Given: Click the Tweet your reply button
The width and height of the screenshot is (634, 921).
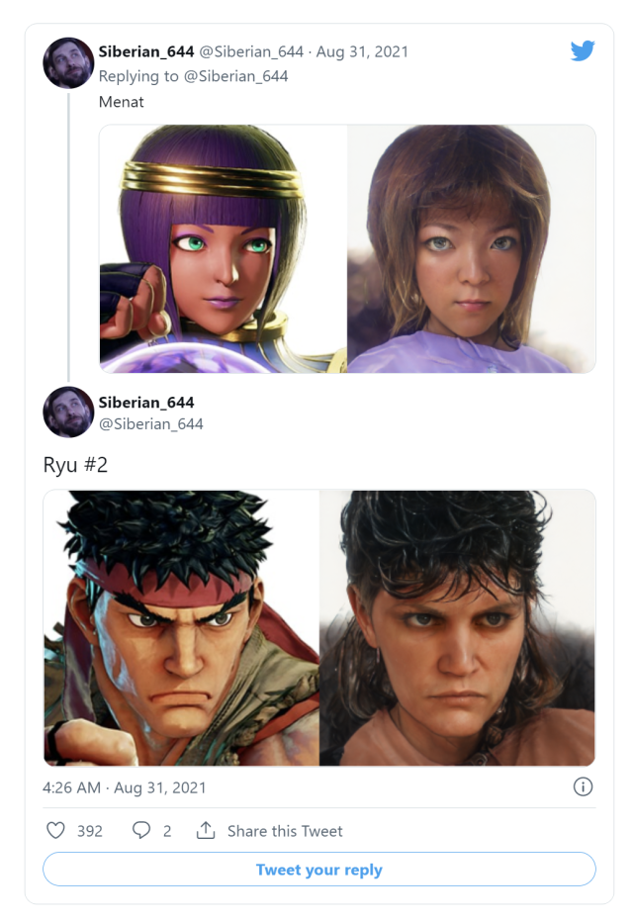Looking at the screenshot, I should pyautogui.click(x=319, y=869).
